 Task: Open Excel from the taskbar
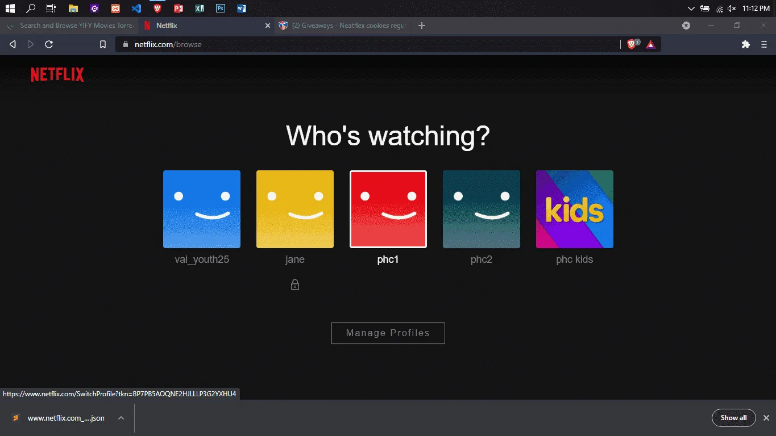pyautogui.click(x=199, y=9)
